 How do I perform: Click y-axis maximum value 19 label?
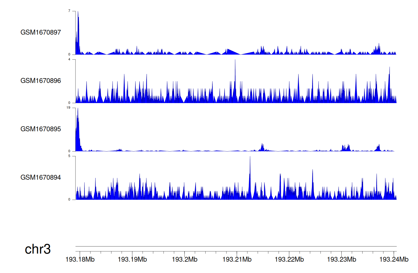point(69,108)
